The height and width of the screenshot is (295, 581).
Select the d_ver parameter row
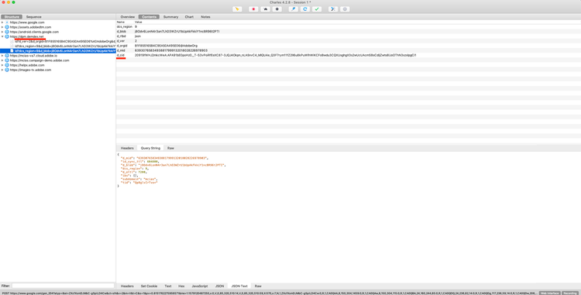tap(349, 41)
